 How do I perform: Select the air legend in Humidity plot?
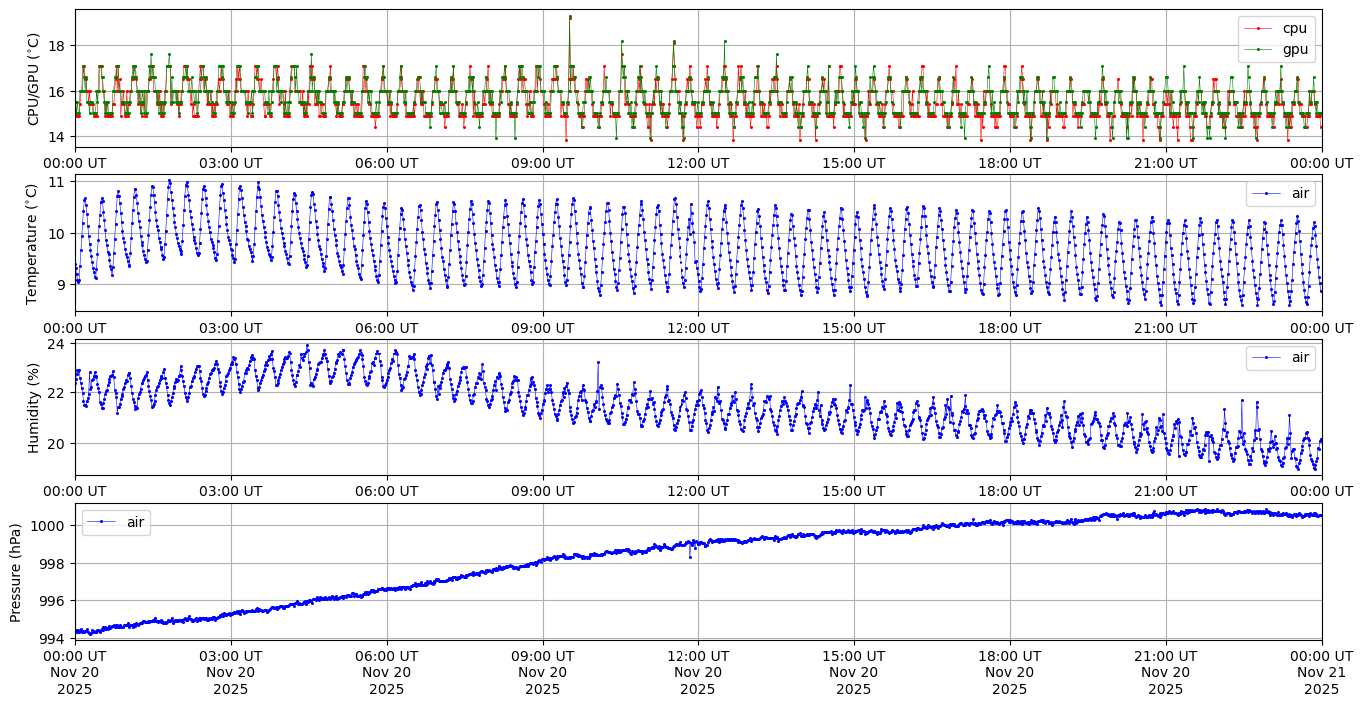click(1281, 357)
